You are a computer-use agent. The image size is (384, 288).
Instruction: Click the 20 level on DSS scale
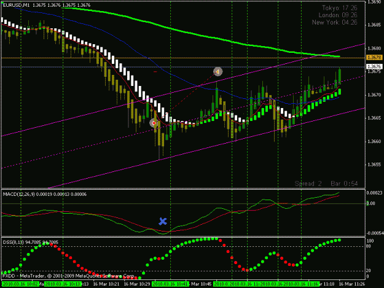tap(368, 271)
